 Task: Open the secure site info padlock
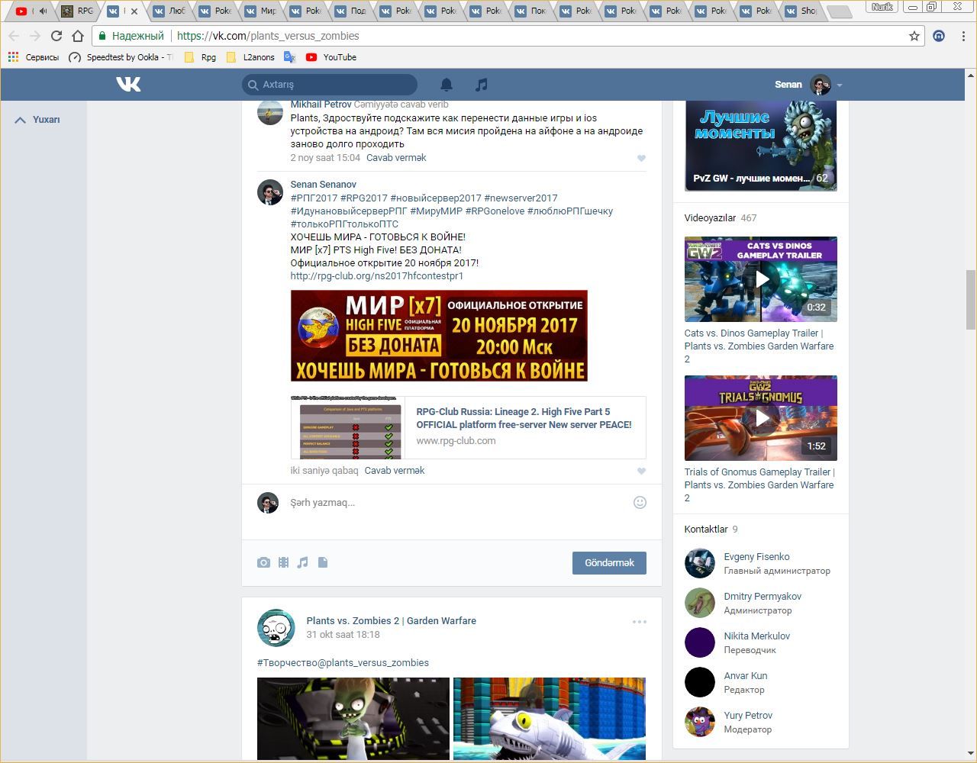[104, 36]
